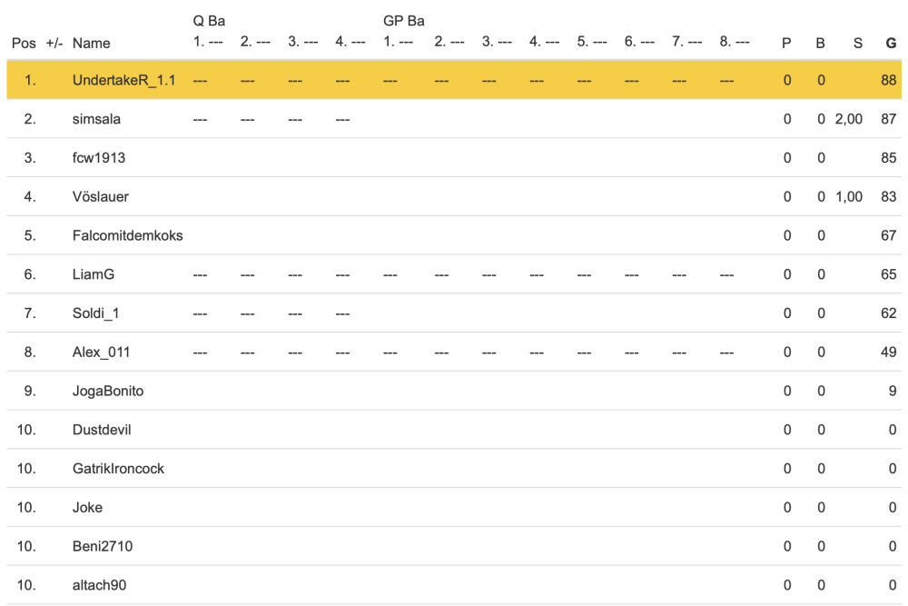
Task: Open Soldi_1 driver details
Action: tap(95, 313)
